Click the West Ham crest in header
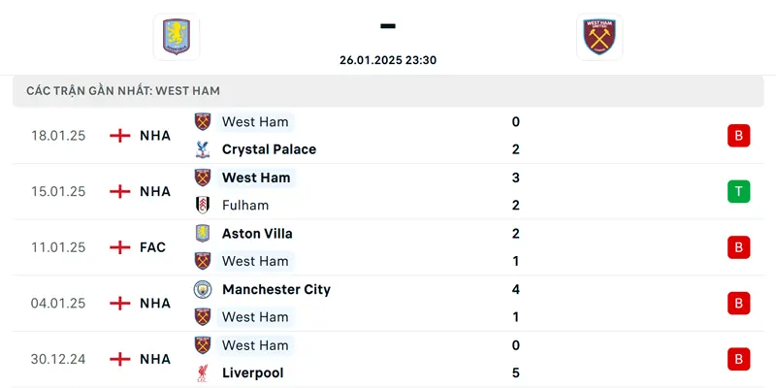Viewport: 776px width, 388px height. 598,37
